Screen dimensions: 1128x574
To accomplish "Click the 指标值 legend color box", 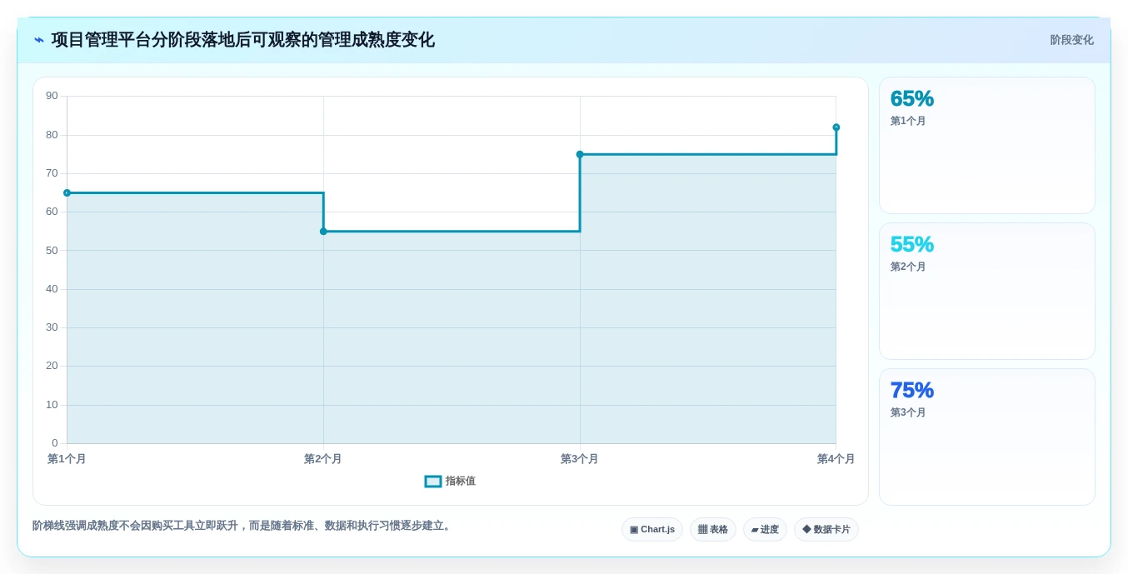I will coord(433,482).
